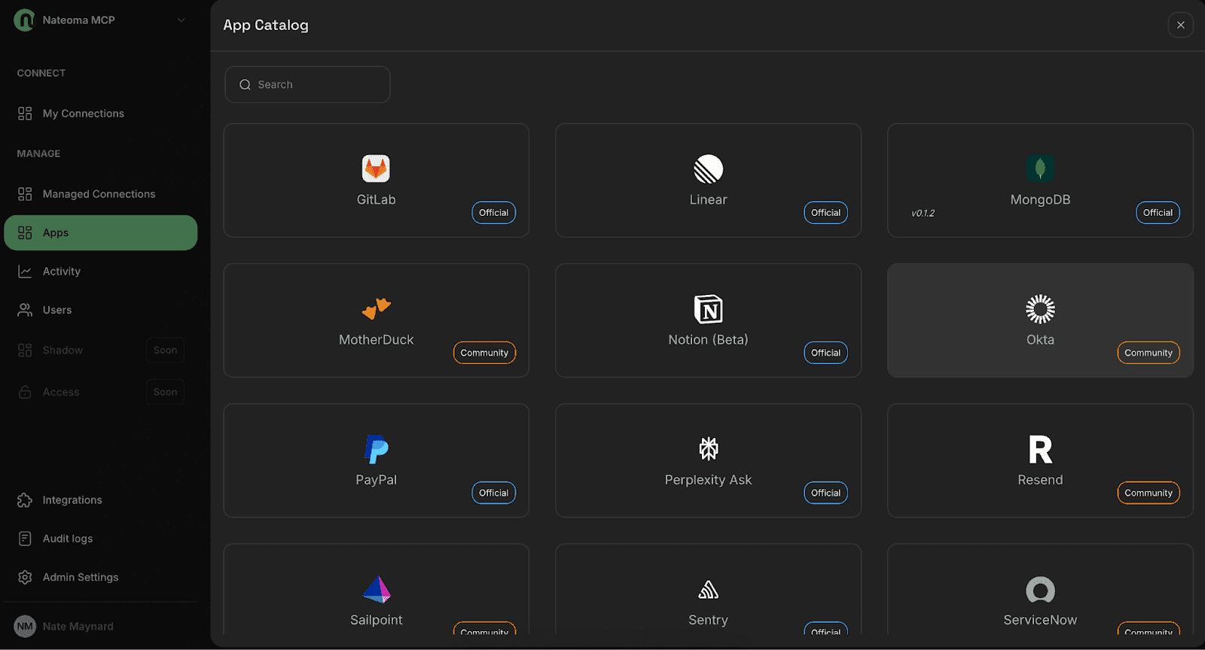Click the Nate Maynard user name

[x=78, y=627]
